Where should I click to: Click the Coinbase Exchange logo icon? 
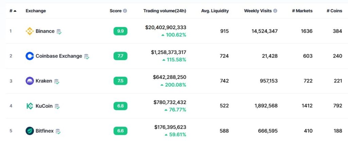30,56
